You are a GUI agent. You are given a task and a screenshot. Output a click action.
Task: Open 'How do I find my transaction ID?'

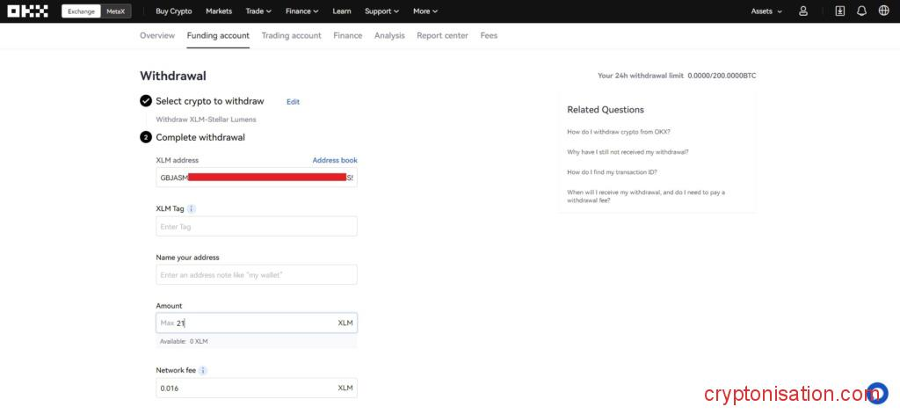coord(612,172)
